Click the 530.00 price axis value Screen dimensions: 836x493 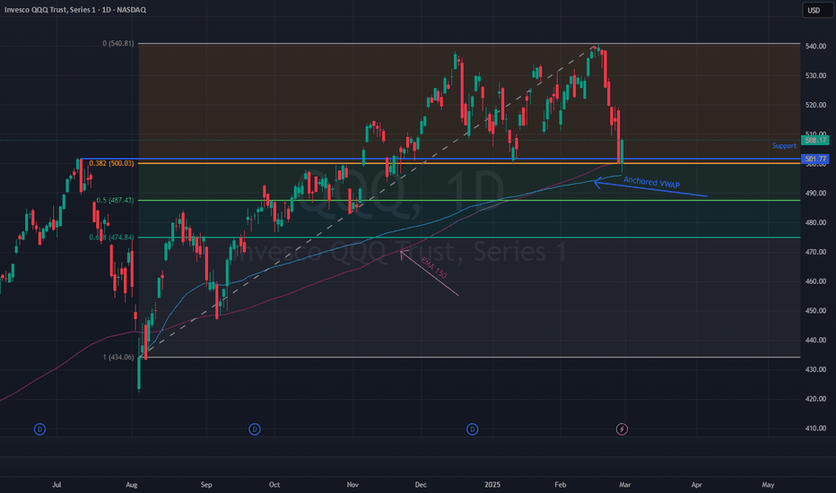click(x=815, y=75)
